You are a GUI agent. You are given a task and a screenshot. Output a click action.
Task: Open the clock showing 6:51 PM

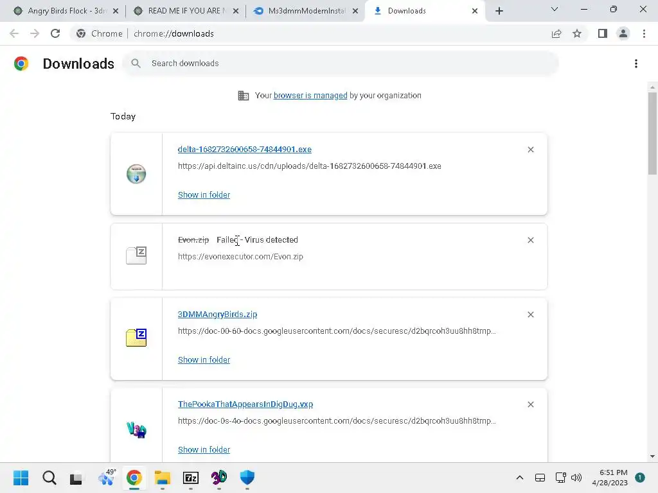pos(610,478)
